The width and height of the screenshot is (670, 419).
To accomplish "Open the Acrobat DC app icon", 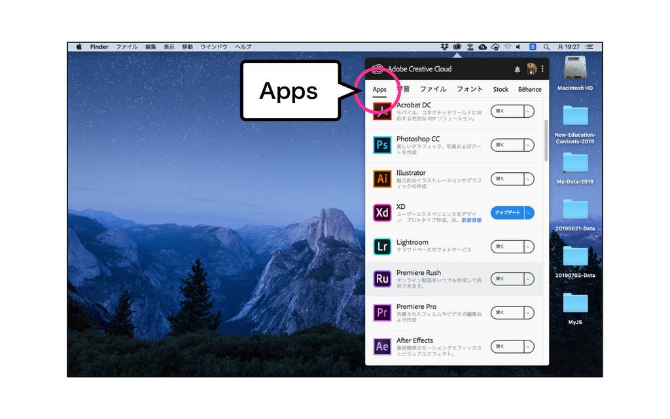I will click(x=382, y=111).
